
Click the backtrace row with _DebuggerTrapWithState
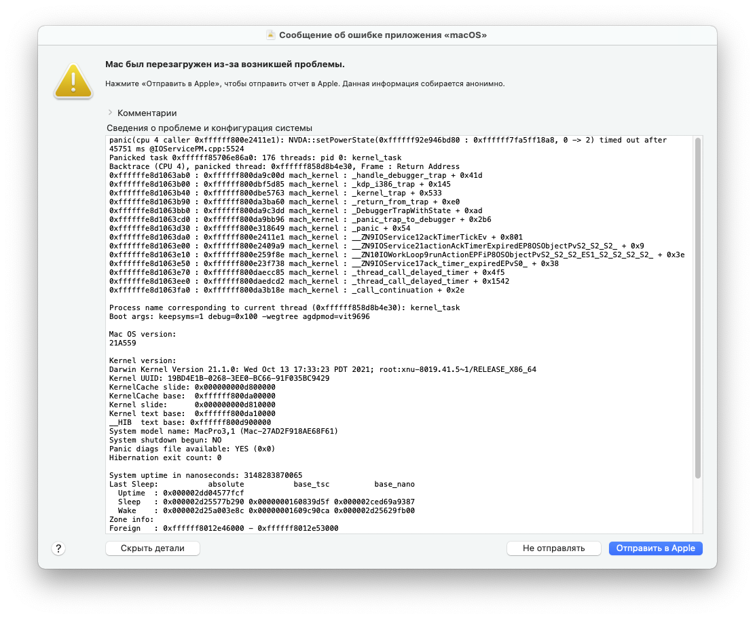tap(295, 210)
